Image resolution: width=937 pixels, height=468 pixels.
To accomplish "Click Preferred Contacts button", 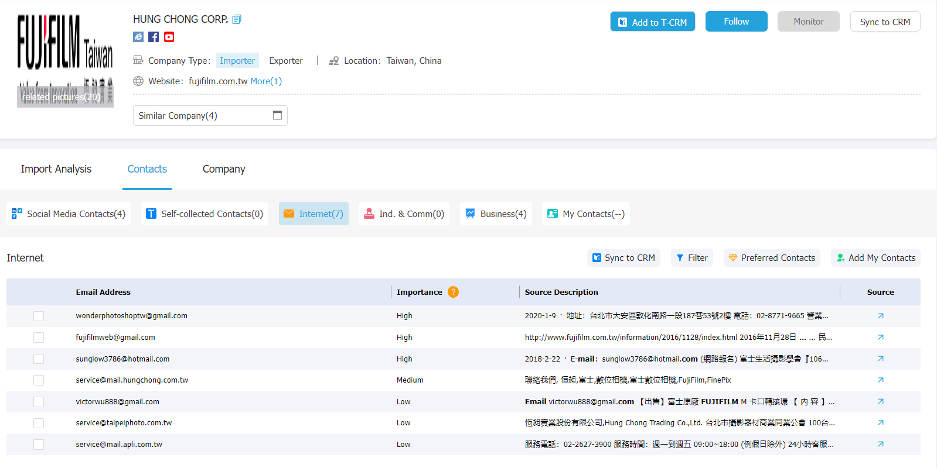I will [772, 258].
